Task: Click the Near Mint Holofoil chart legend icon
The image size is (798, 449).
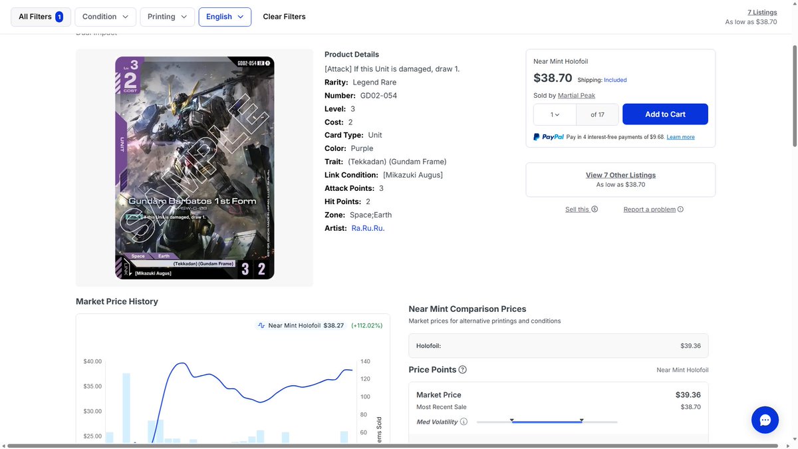Action: [x=261, y=326]
